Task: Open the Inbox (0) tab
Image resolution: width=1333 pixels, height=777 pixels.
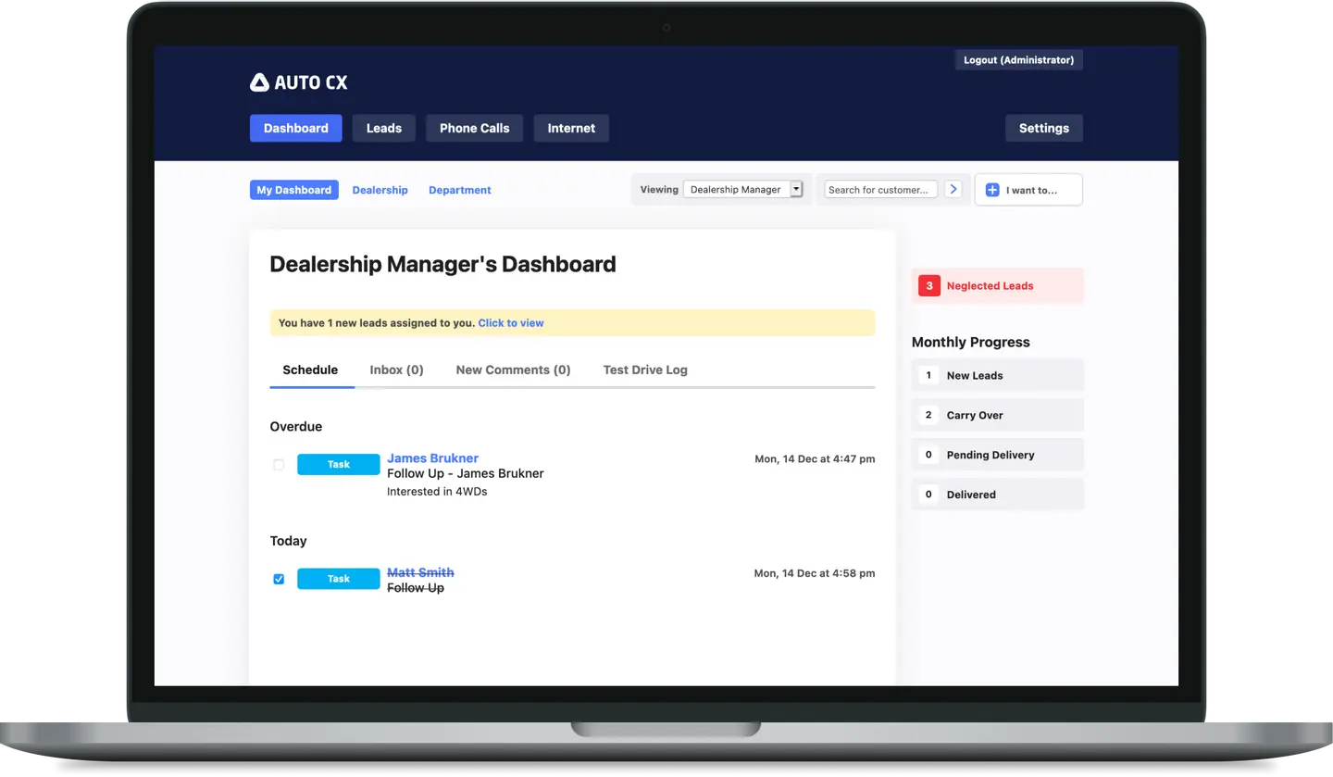Action: pos(396,370)
